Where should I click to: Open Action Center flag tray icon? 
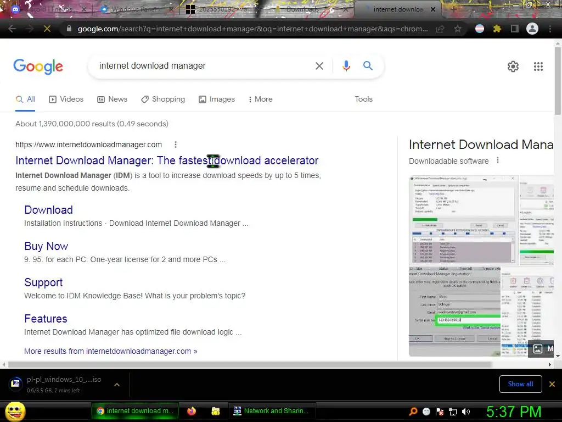click(440, 412)
